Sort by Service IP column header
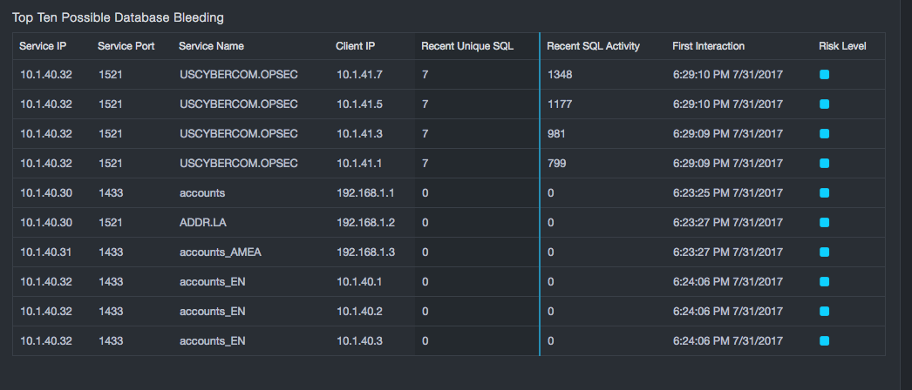 click(x=44, y=46)
